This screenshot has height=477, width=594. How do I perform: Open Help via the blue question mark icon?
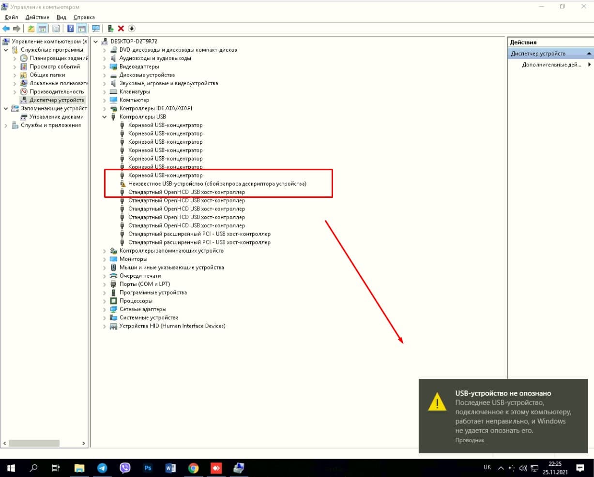(x=71, y=29)
